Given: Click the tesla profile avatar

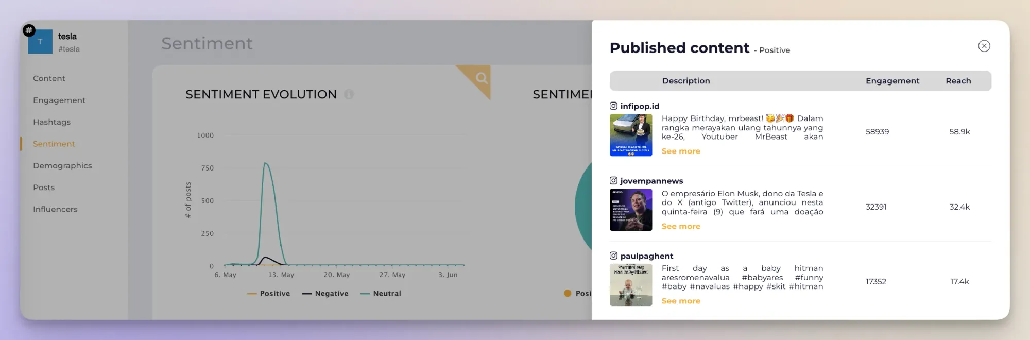Looking at the screenshot, I should click(40, 42).
